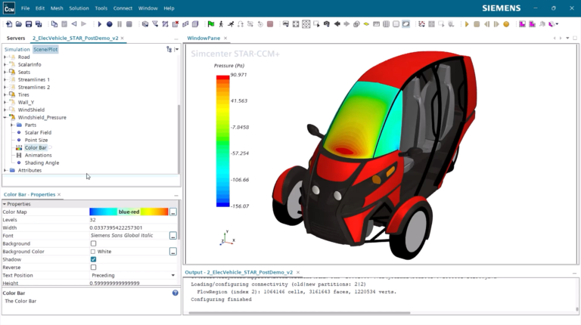The image size is (581, 325).
Task: Collapse the Properties section header
Action: (5, 204)
